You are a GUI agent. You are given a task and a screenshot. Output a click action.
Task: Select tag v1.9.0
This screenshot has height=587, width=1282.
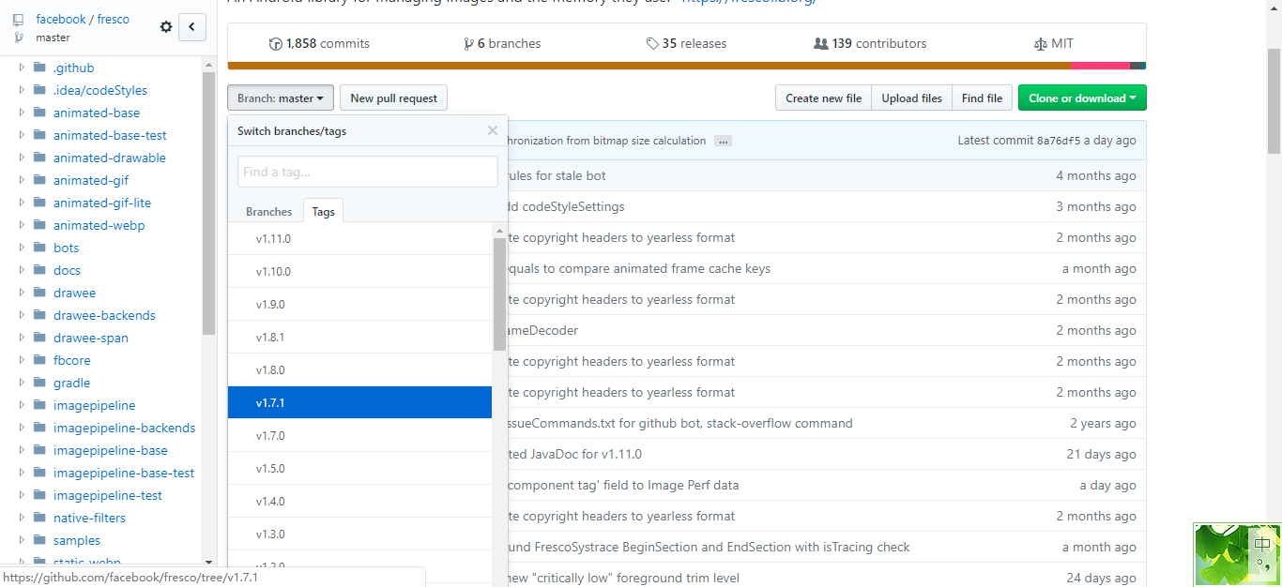(359, 304)
